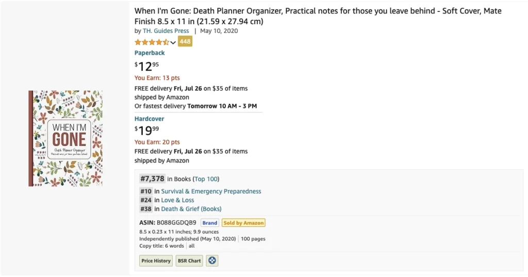The width and height of the screenshot is (528, 277).
Task: Open the Top 100 books link
Action: coord(206,179)
